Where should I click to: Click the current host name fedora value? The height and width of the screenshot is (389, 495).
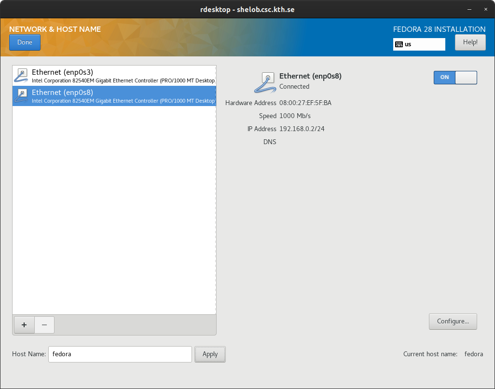tap(474, 354)
